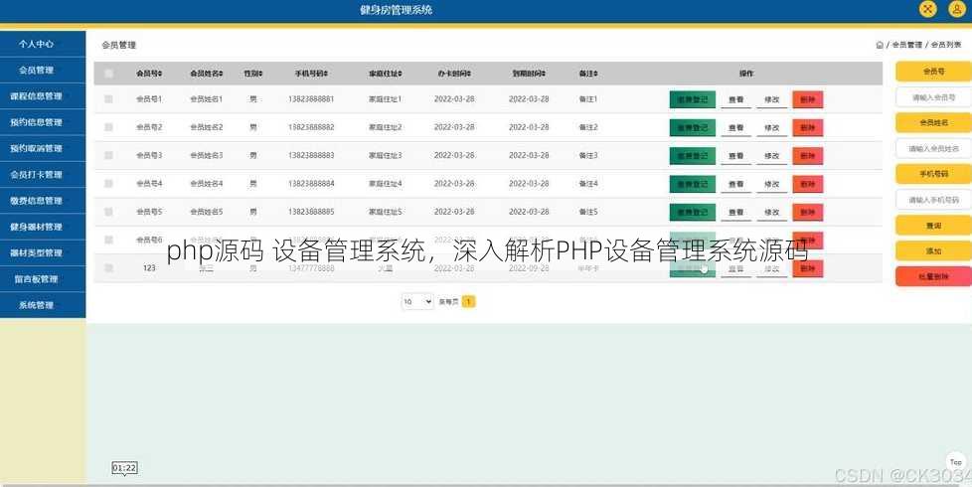
Task: Open 会员打卡管理 in the sidebar
Action: (43, 175)
